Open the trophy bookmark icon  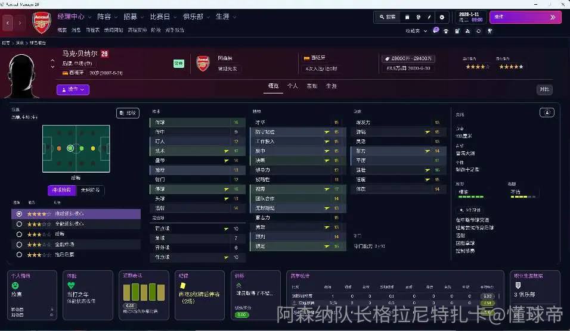pyautogui.click(x=490, y=31)
